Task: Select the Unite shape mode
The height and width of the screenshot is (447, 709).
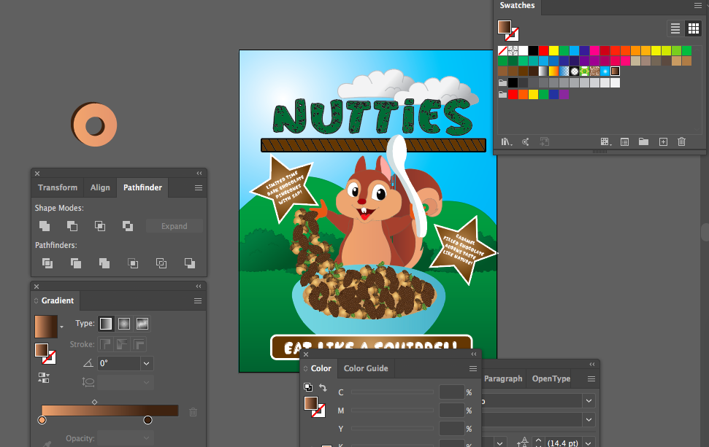Action: (44, 226)
